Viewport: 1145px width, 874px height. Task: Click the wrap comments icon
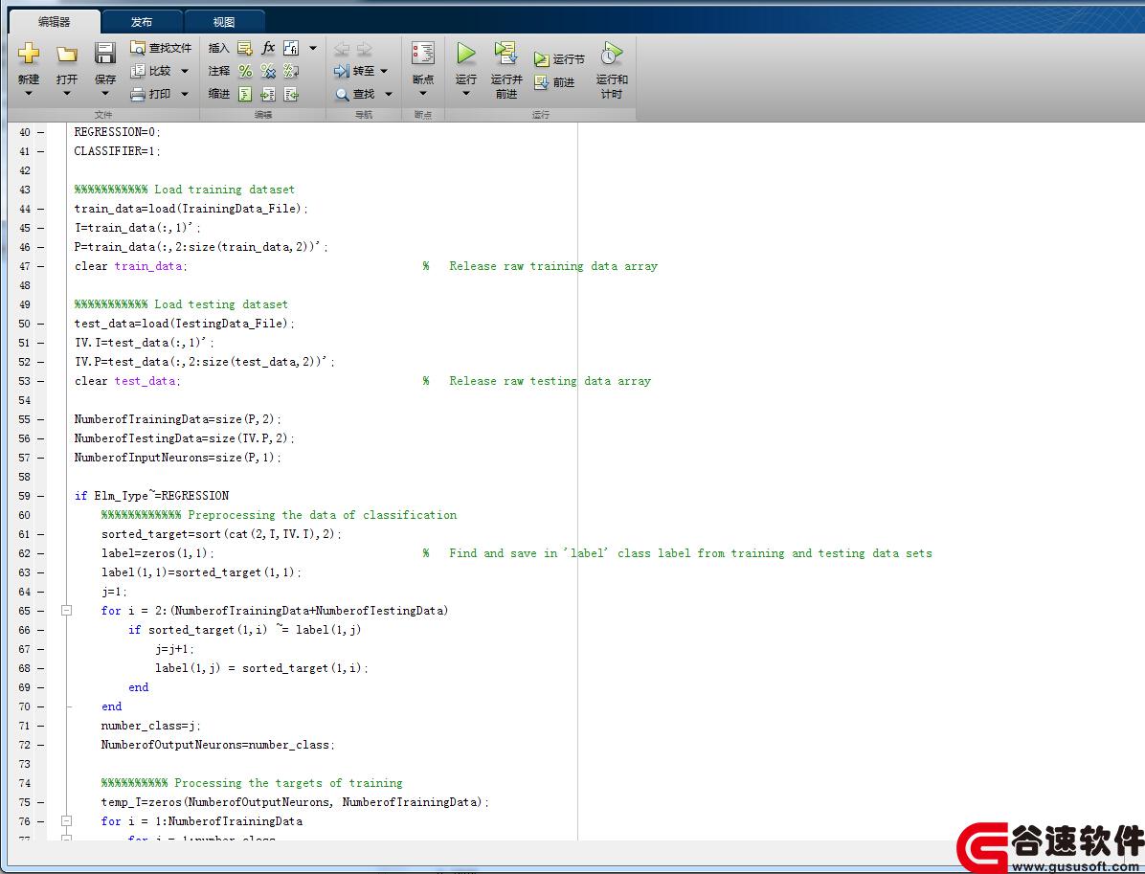click(291, 71)
